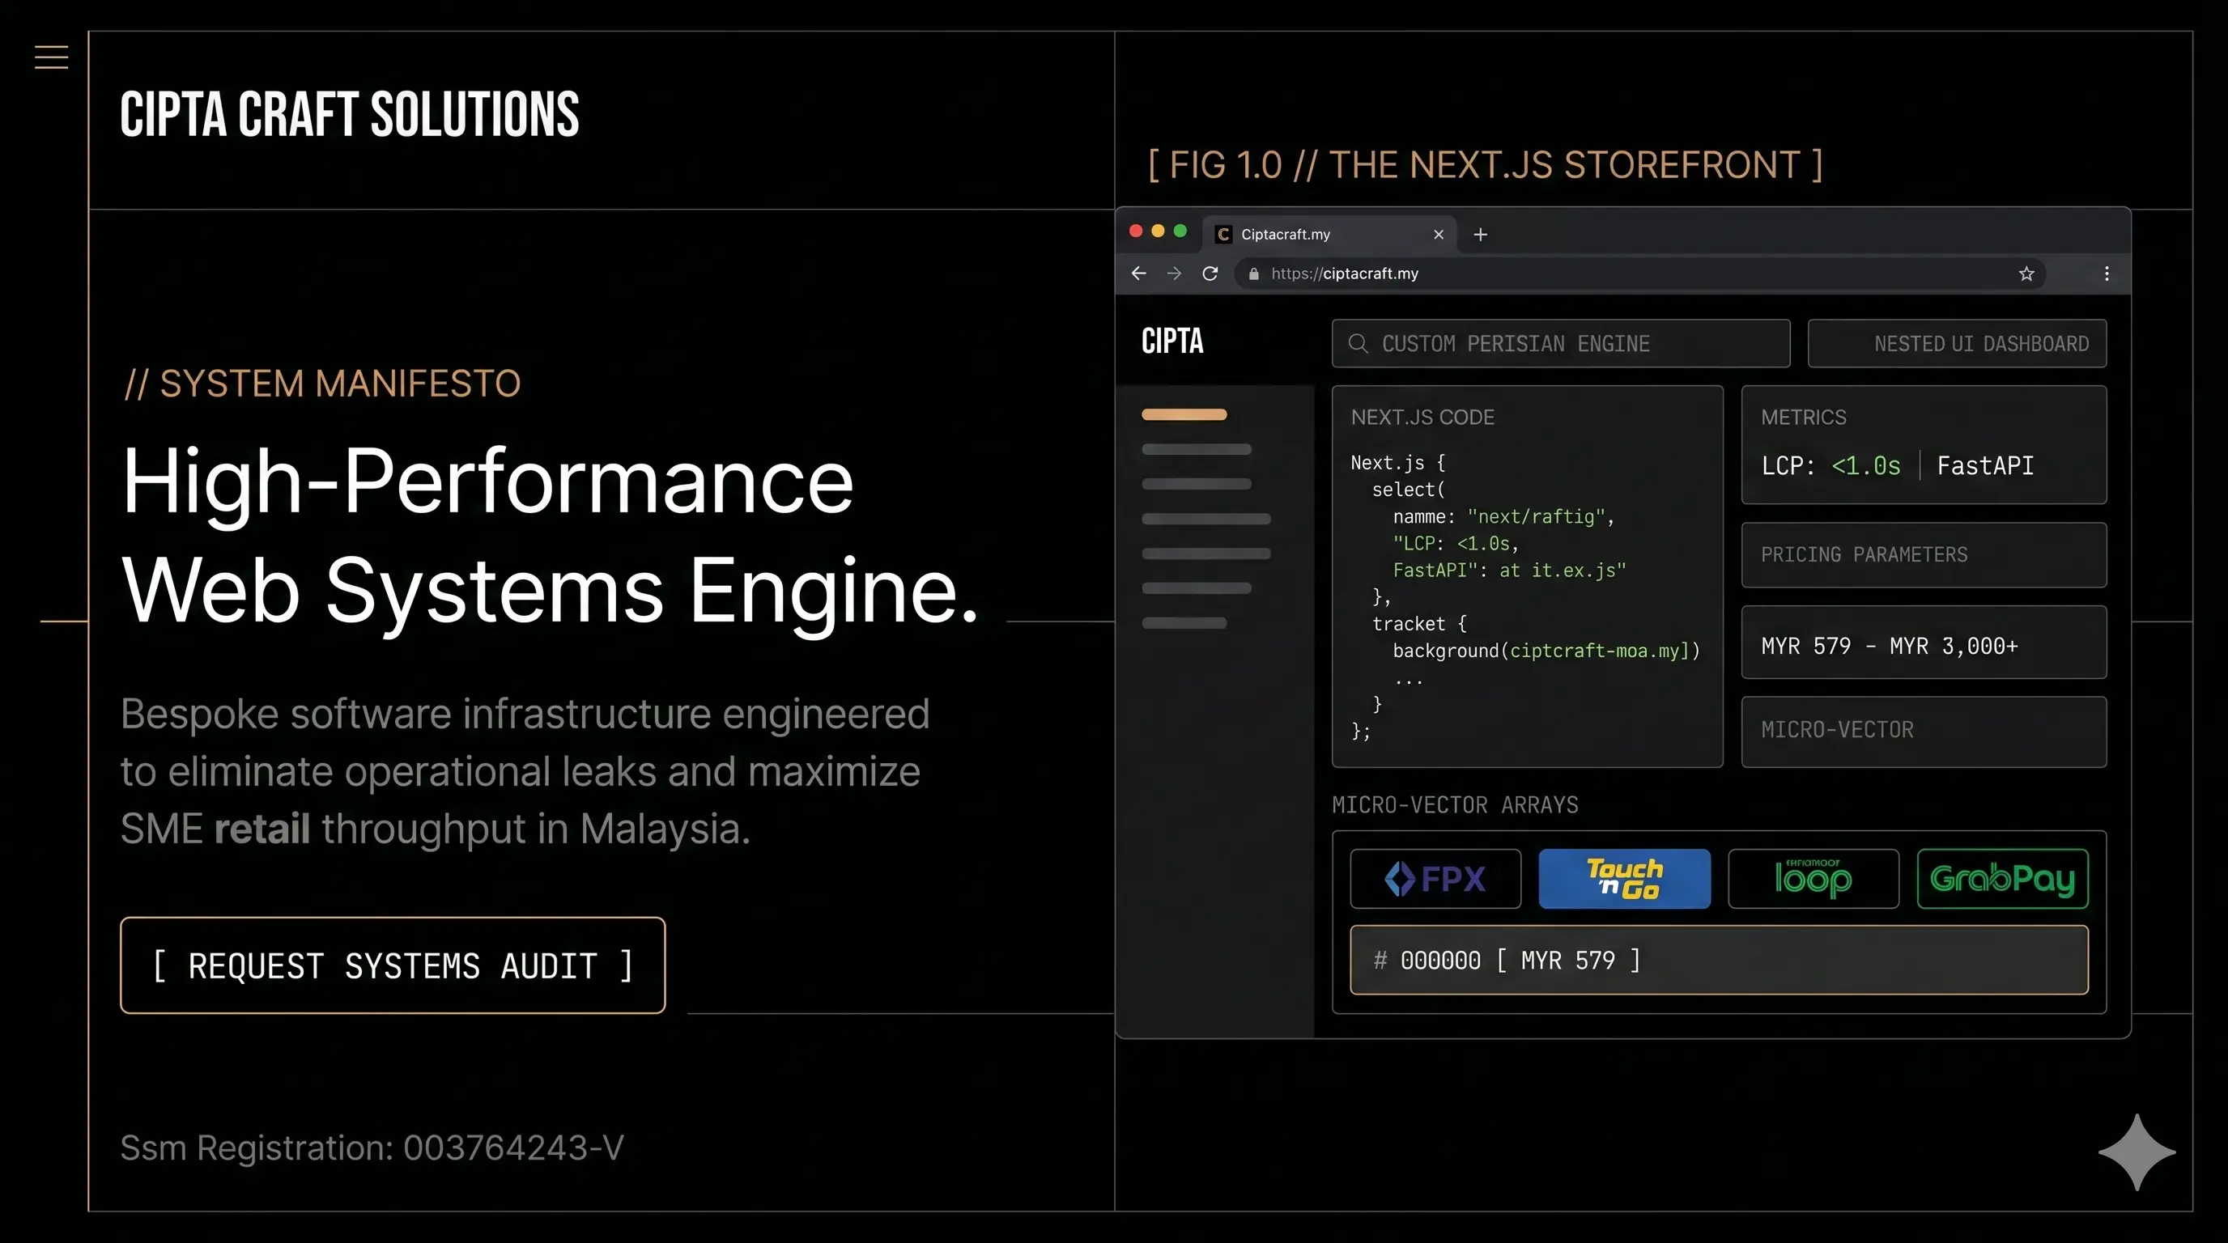Focus the Custom Perisian Engine search field
The image size is (2228, 1243).
(x=1560, y=343)
